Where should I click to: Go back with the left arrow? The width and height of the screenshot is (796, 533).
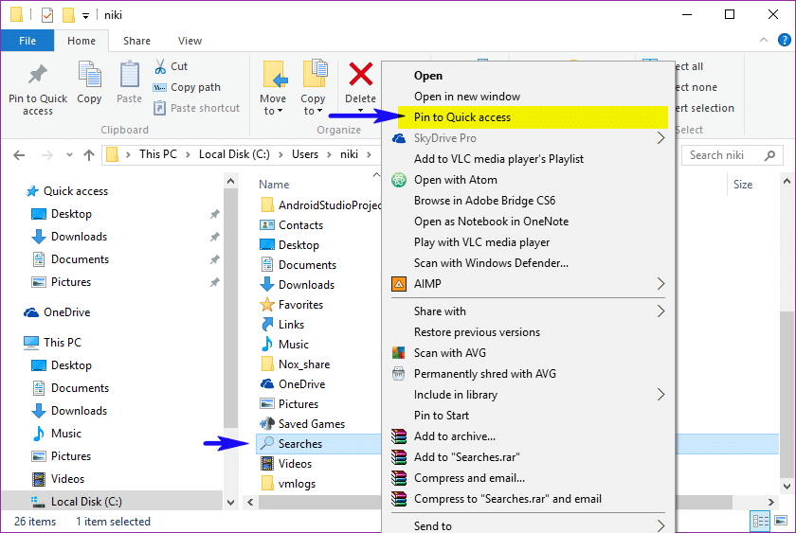pyautogui.click(x=19, y=155)
